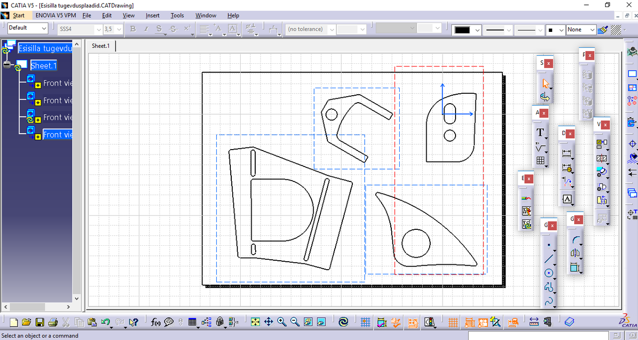Click the Zoom In magnifier icon

coord(282,322)
